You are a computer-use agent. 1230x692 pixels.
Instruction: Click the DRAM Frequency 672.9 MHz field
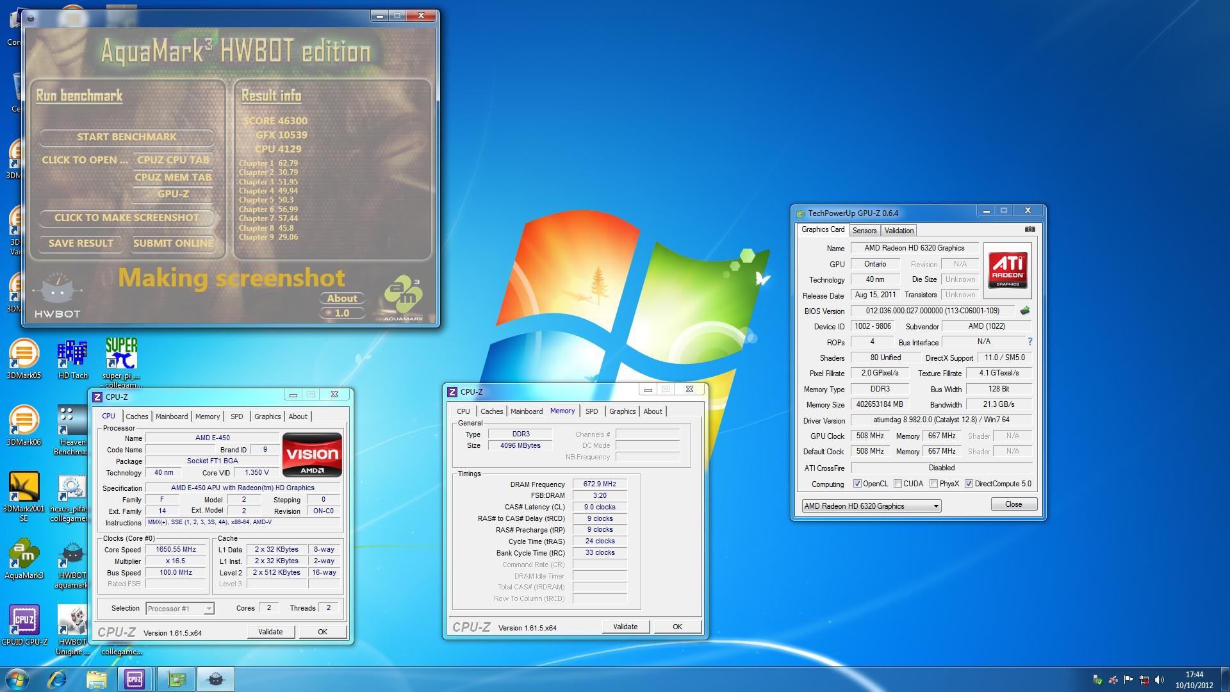coord(600,484)
